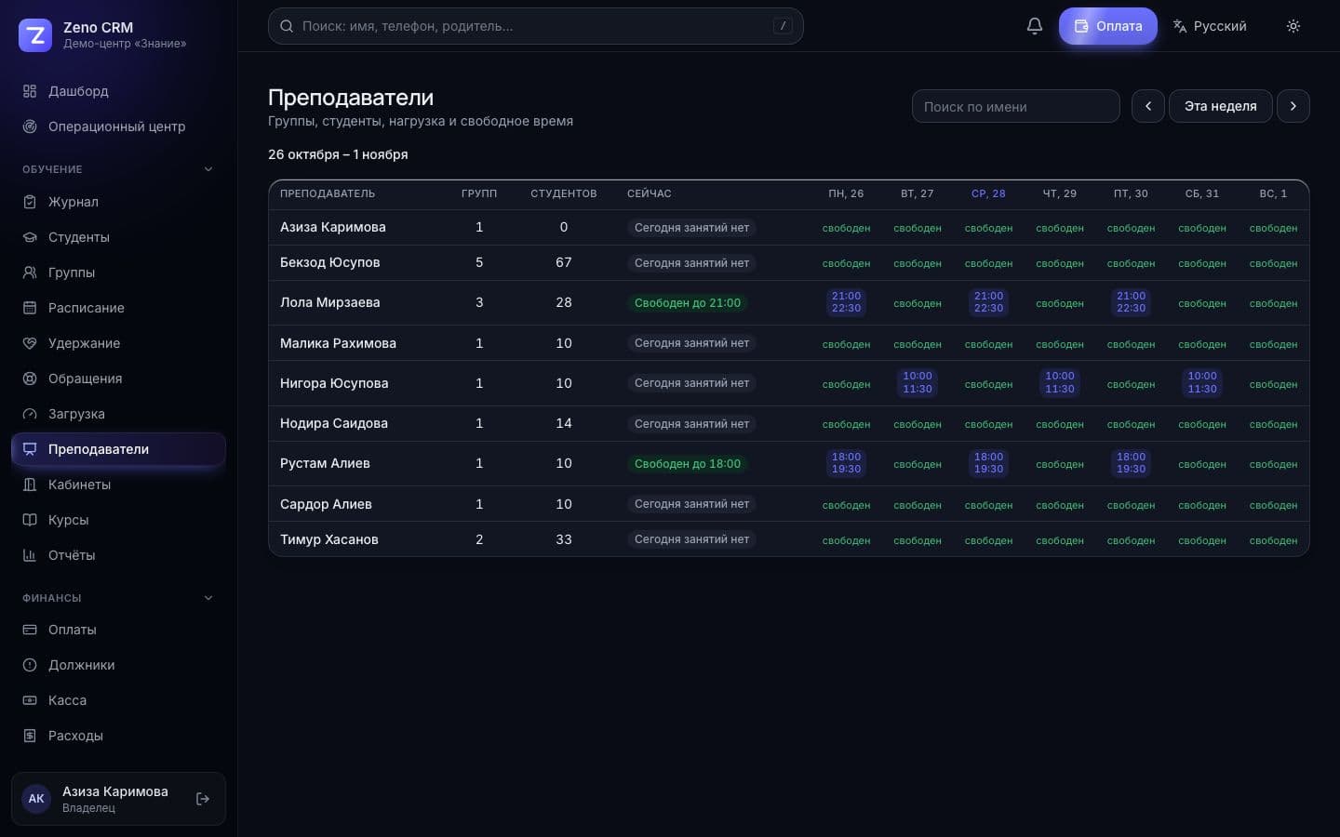The height and width of the screenshot is (837, 1340).
Task: Click the Удержание heart icon
Action: point(30,343)
